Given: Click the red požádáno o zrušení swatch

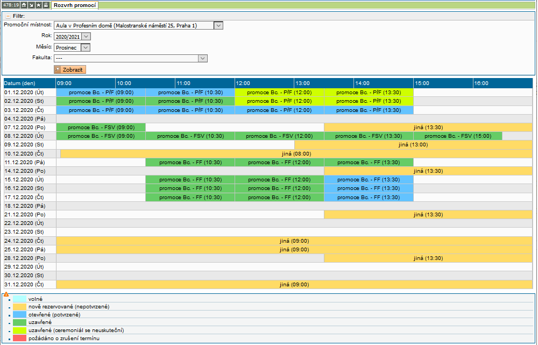Looking at the screenshot, I should 19,339.
